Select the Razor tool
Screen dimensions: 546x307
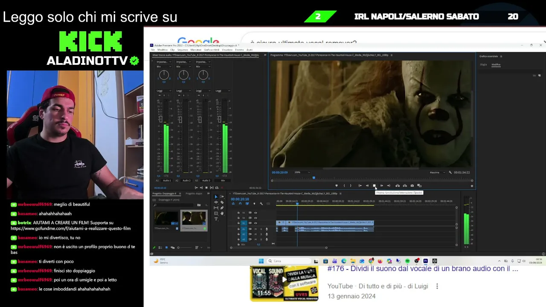(x=222, y=202)
